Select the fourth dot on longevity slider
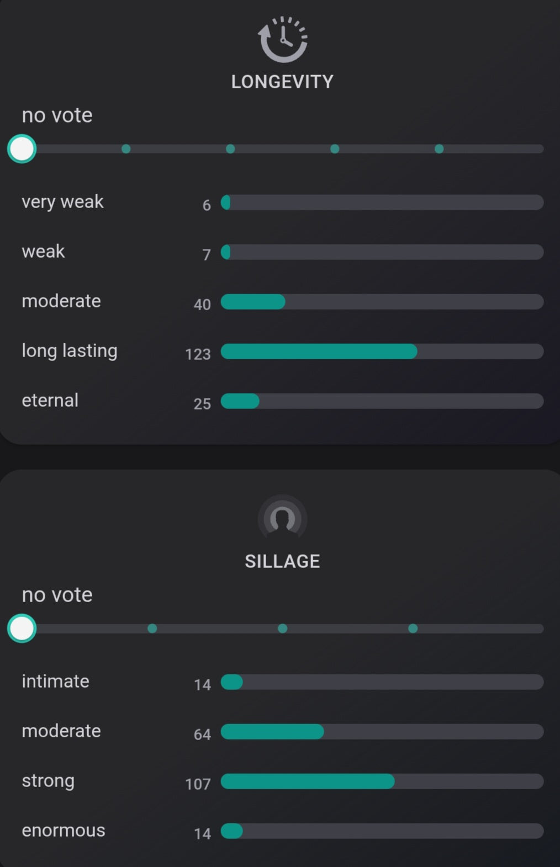The image size is (560, 867). pos(439,149)
